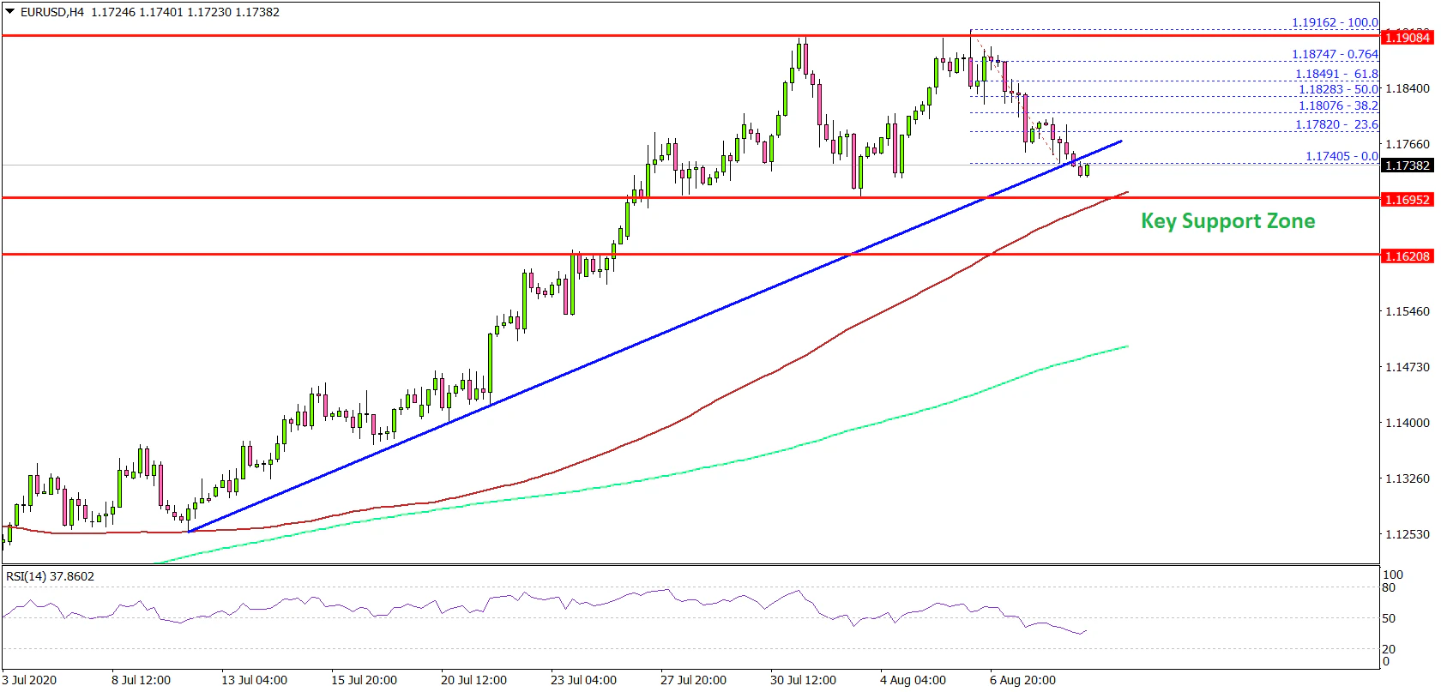This screenshot has width=1441, height=692.
Task: Click the black 1.17382 current price tag
Action: pyautogui.click(x=1407, y=165)
